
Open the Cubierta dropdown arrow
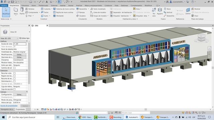click(x=52, y=9)
